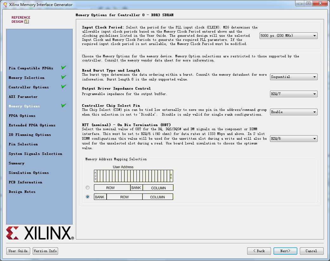Go to Memory Options step
The height and width of the screenshot is (261, 330).
(24, 106)
